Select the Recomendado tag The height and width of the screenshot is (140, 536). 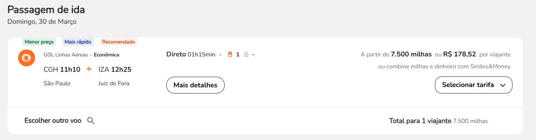[118, 42]
